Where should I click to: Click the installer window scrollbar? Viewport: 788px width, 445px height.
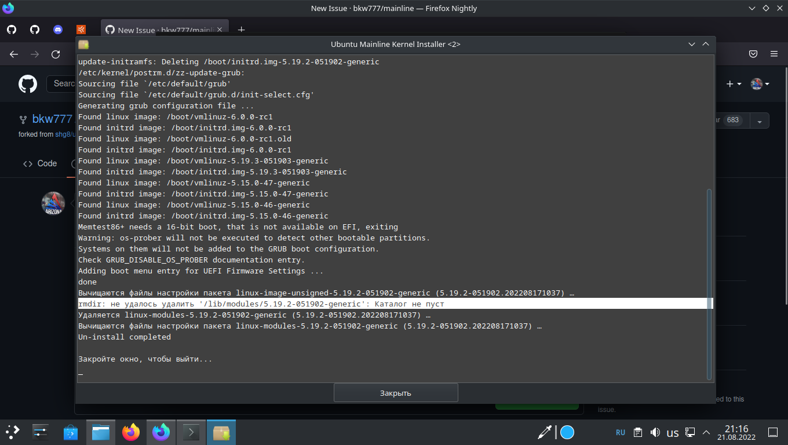708,284
